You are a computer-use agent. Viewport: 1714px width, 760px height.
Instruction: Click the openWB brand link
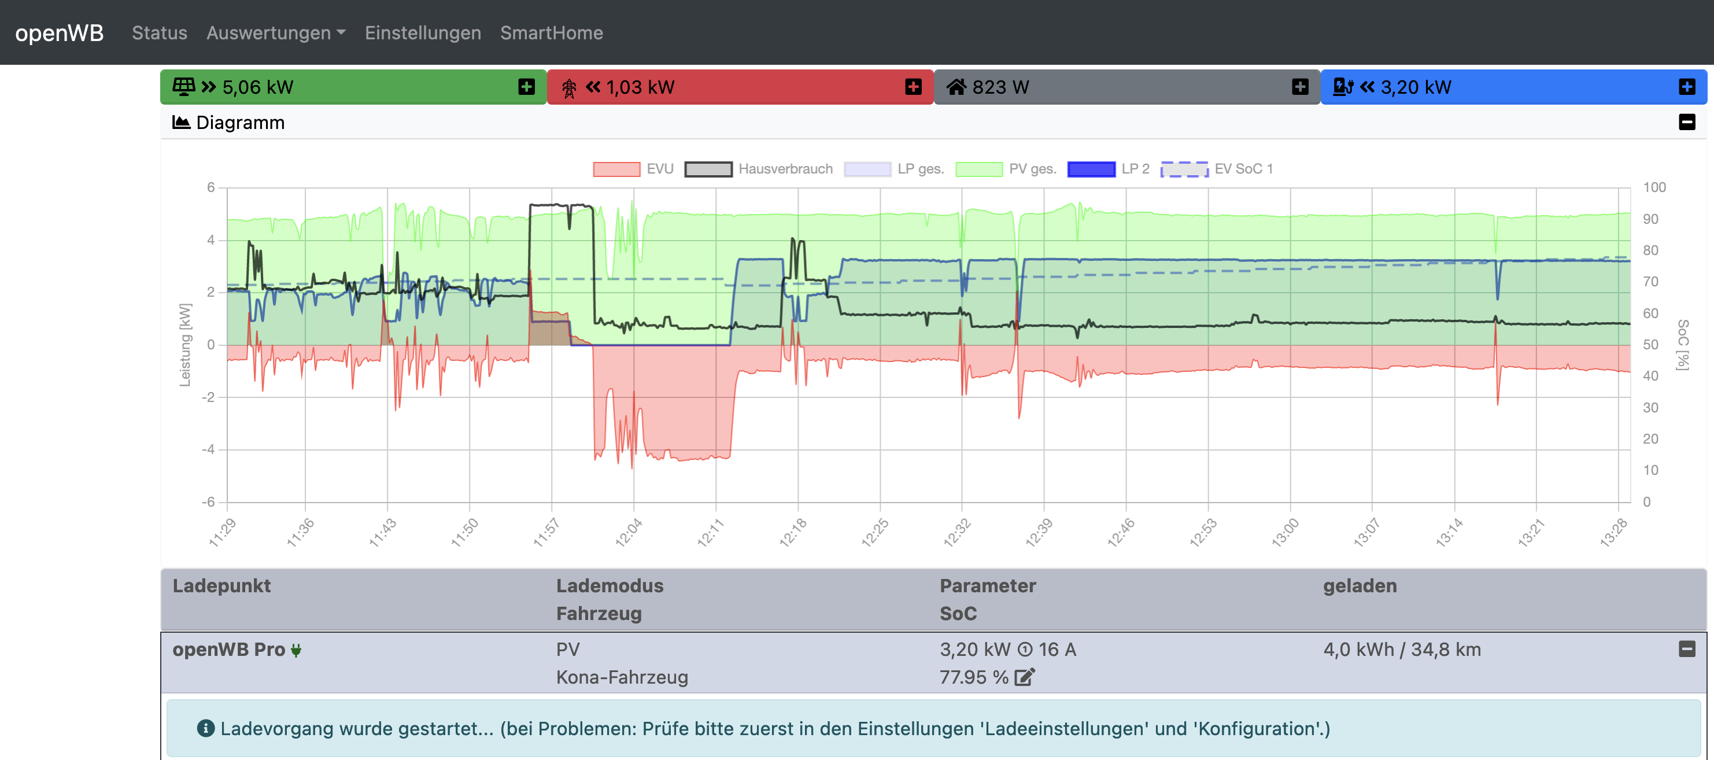click(x=59, y=32)
